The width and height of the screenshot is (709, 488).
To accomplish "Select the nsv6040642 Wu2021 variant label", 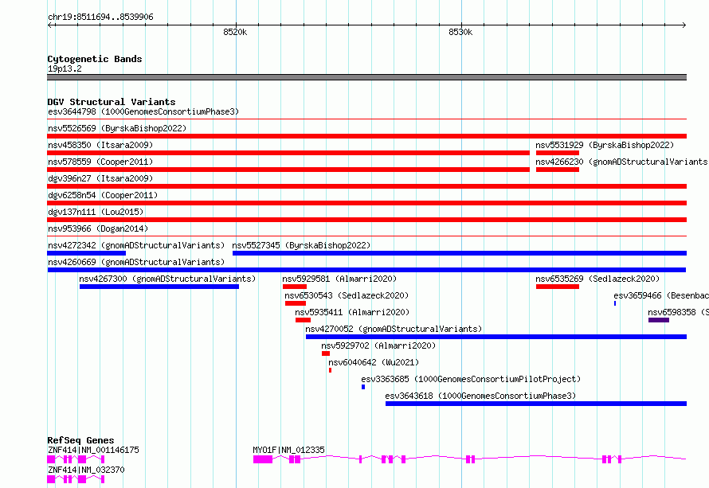I will pyautogui.click(x=374, y=362).
